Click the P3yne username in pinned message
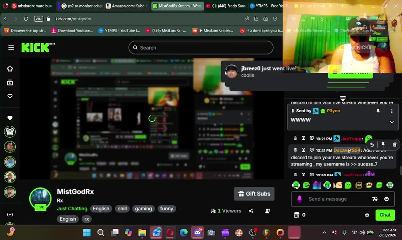This screenshot has width=402, height=240. tap(333, 111)
